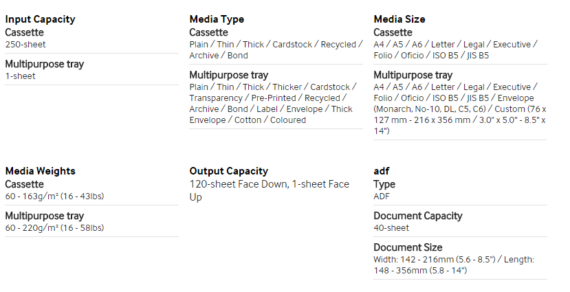The width and height of the screenshot is (570, 292).
Task: Click Multipurpose tray under Media Size
Action: (x=413, y=75)
